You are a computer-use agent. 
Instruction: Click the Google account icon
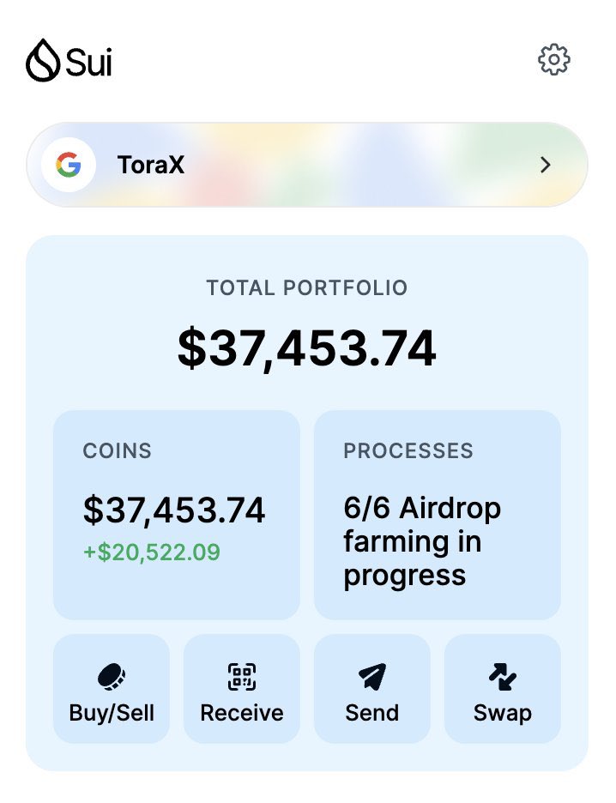pos(68,165)
